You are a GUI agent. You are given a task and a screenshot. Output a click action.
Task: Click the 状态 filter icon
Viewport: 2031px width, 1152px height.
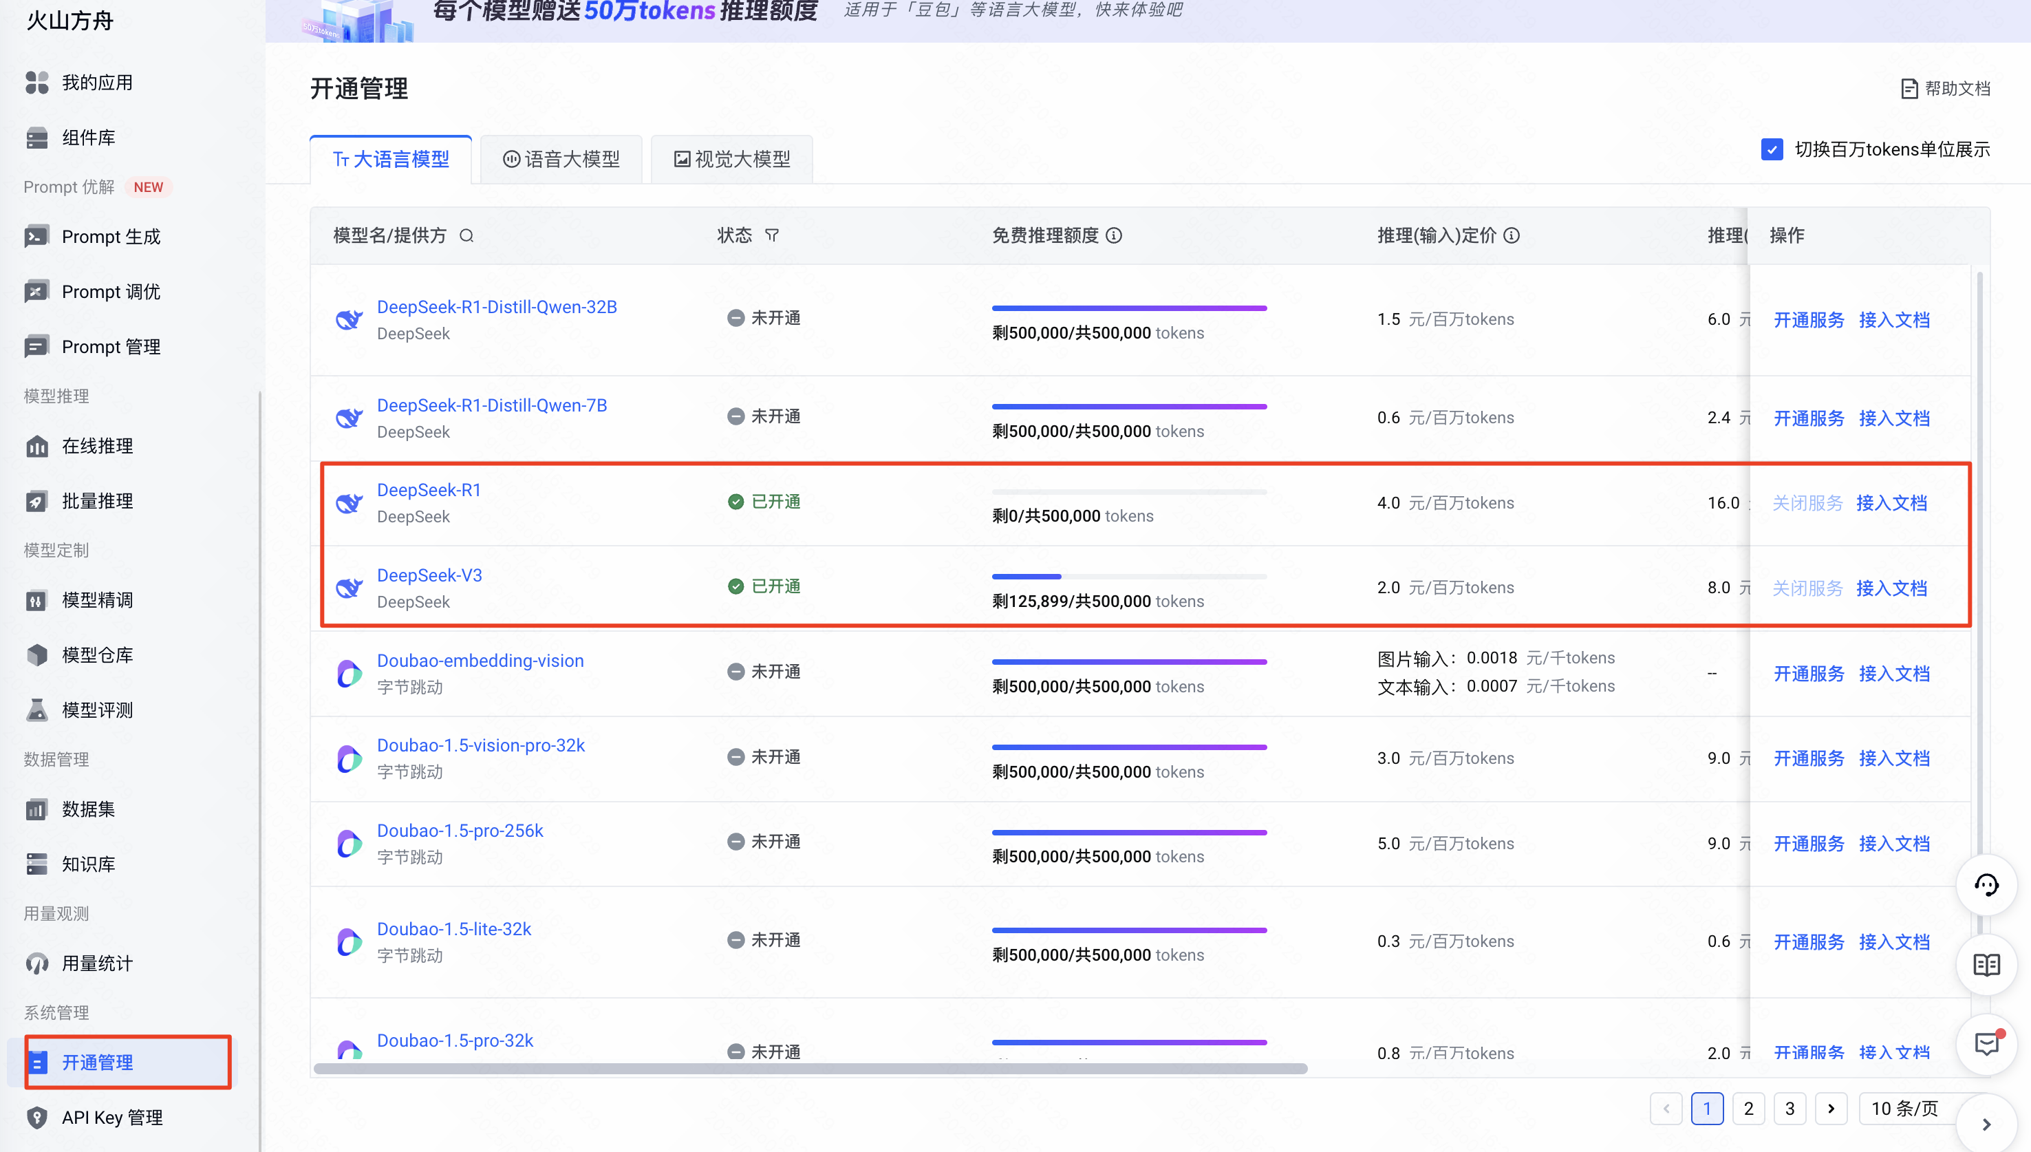pyautogui.click(x=772, y=236)
